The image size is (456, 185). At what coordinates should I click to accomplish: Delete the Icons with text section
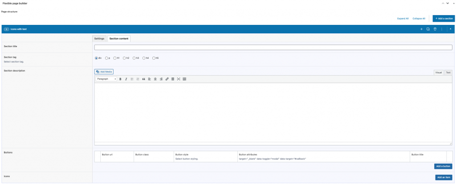click(435, 29)
